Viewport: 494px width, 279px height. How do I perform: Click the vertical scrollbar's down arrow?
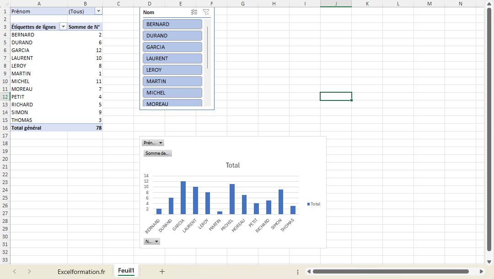point(490,262)
